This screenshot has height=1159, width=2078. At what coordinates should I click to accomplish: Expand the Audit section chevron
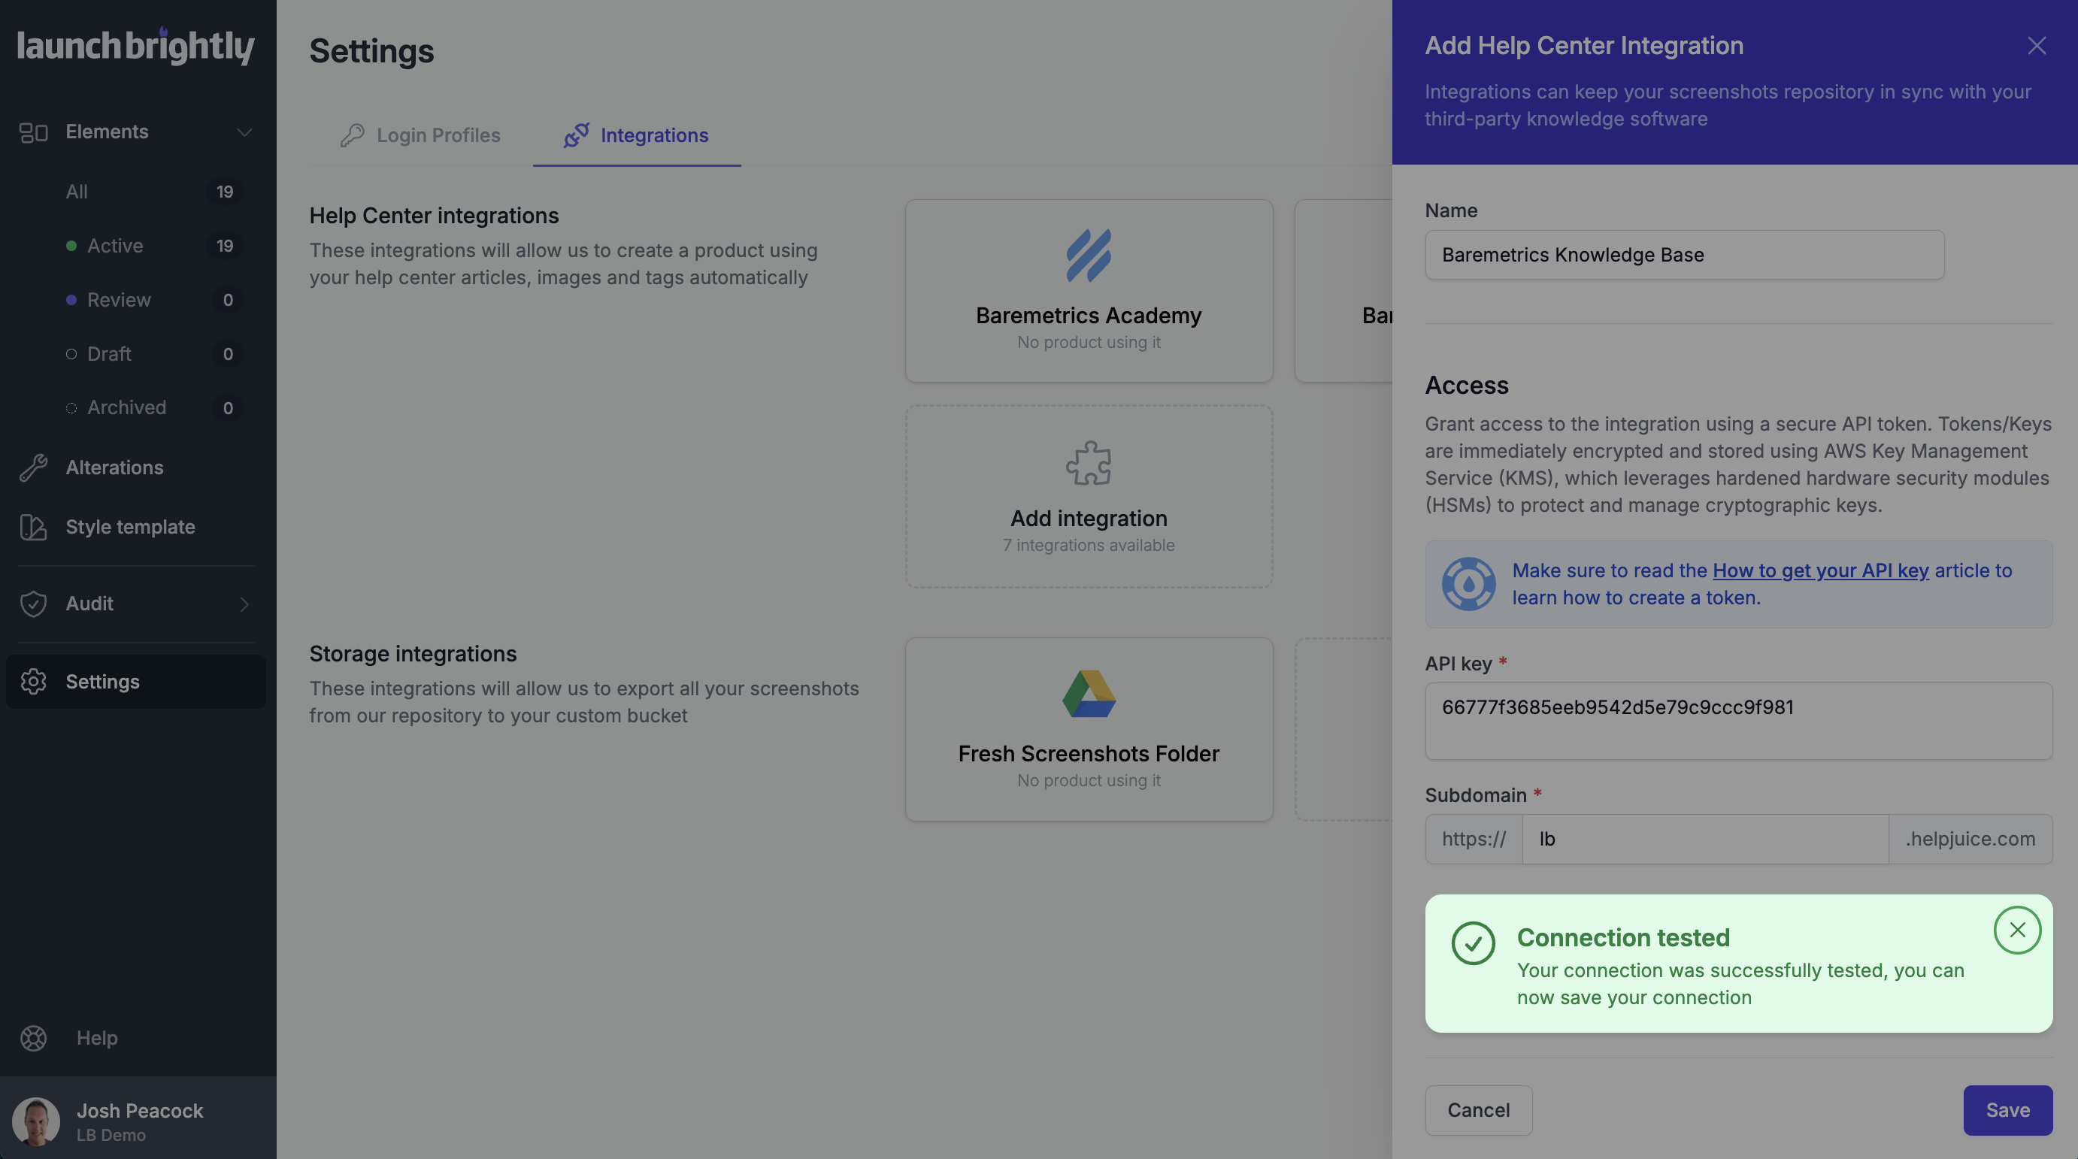coord(244,604)
